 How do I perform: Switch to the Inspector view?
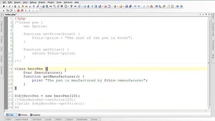click(x=35, y=115)
